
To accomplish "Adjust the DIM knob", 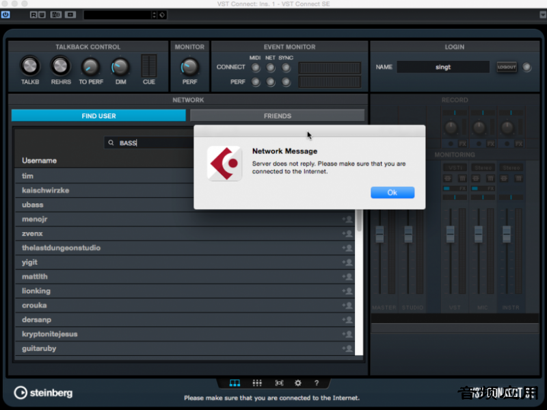I will (120, 66).
